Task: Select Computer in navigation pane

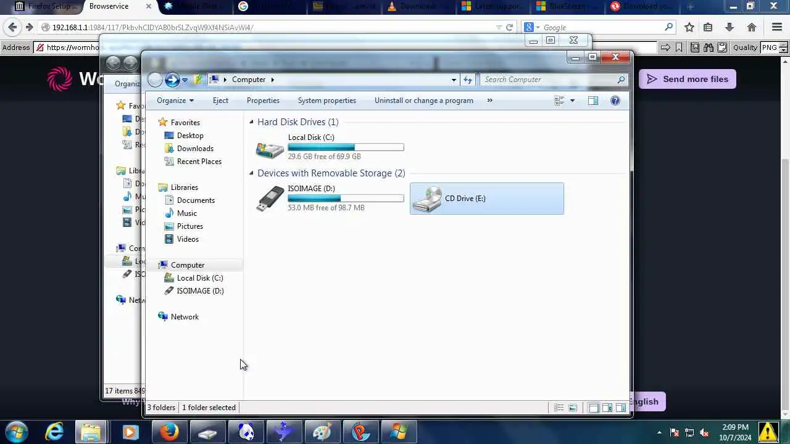Action: [x=187, y=265]
